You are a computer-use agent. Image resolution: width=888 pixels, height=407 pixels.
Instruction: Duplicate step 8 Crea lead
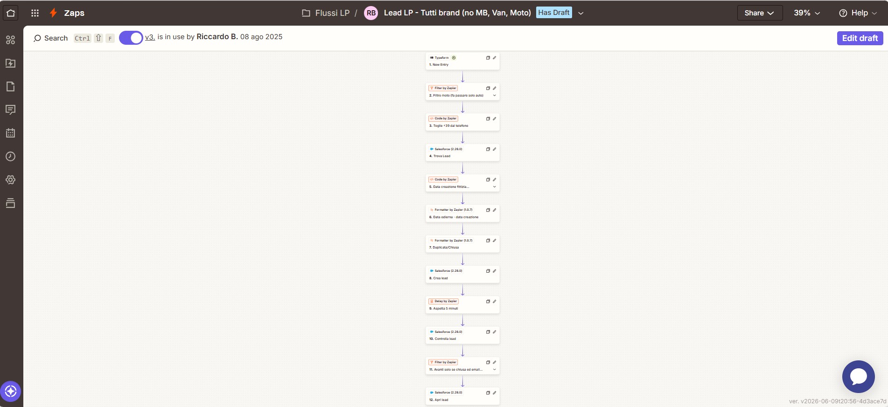pos(488,271)
